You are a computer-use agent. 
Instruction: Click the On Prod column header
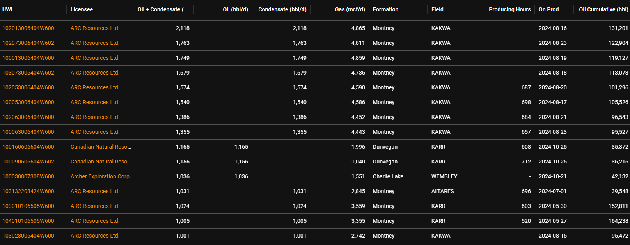pyautogui.click(x=548, y=9)
